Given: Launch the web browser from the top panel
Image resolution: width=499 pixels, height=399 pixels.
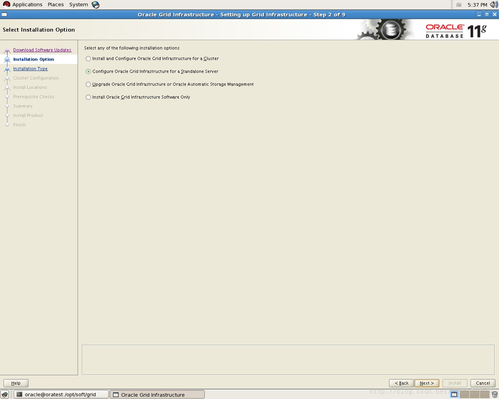Looking at the screenshot, I should [96, 5].
